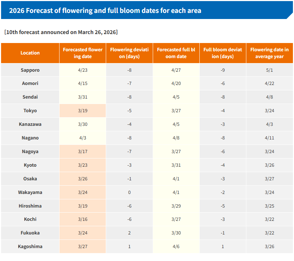Click the "2026 Forecast of flowering" title banner
The image size is (294, 261).
coord(105,10)
